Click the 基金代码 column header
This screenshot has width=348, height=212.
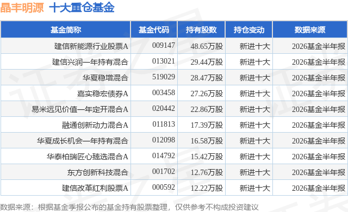coord(154,30)
